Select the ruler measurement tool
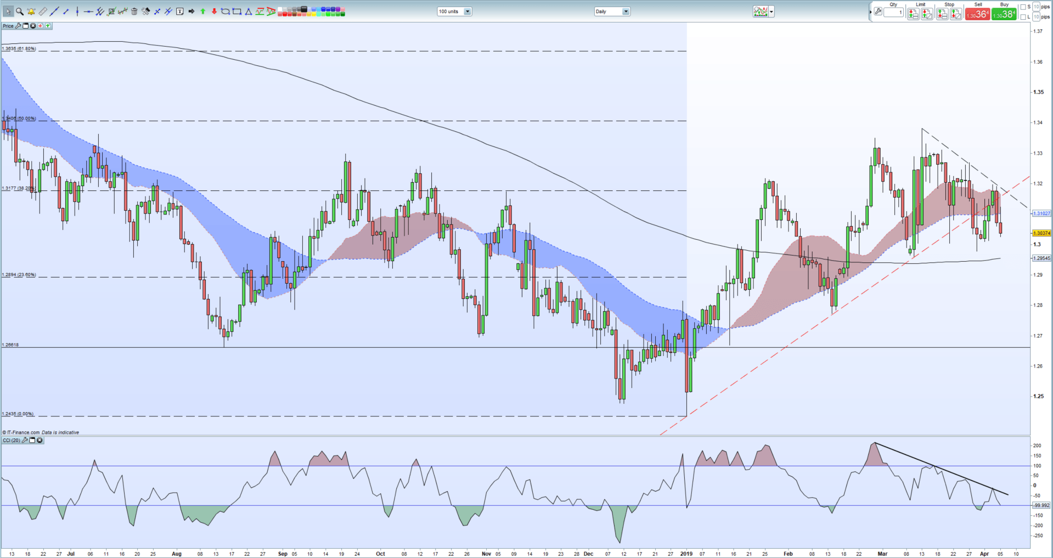The width and height of the screenshot is (1053, 558). pyautogui.click(x=43, y=12)
